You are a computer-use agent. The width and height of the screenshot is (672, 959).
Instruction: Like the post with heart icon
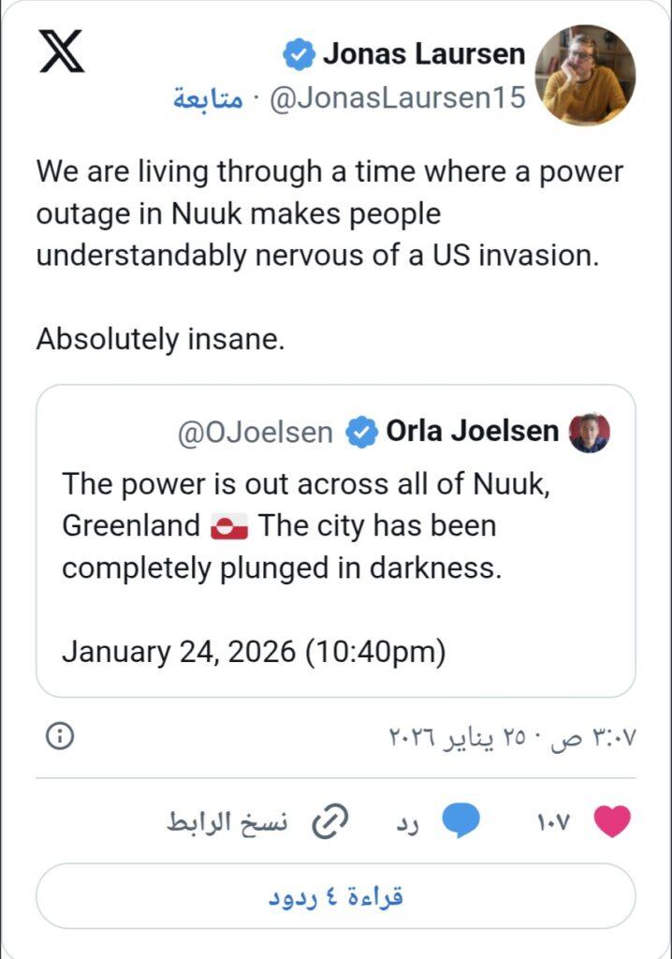(613, 822)
